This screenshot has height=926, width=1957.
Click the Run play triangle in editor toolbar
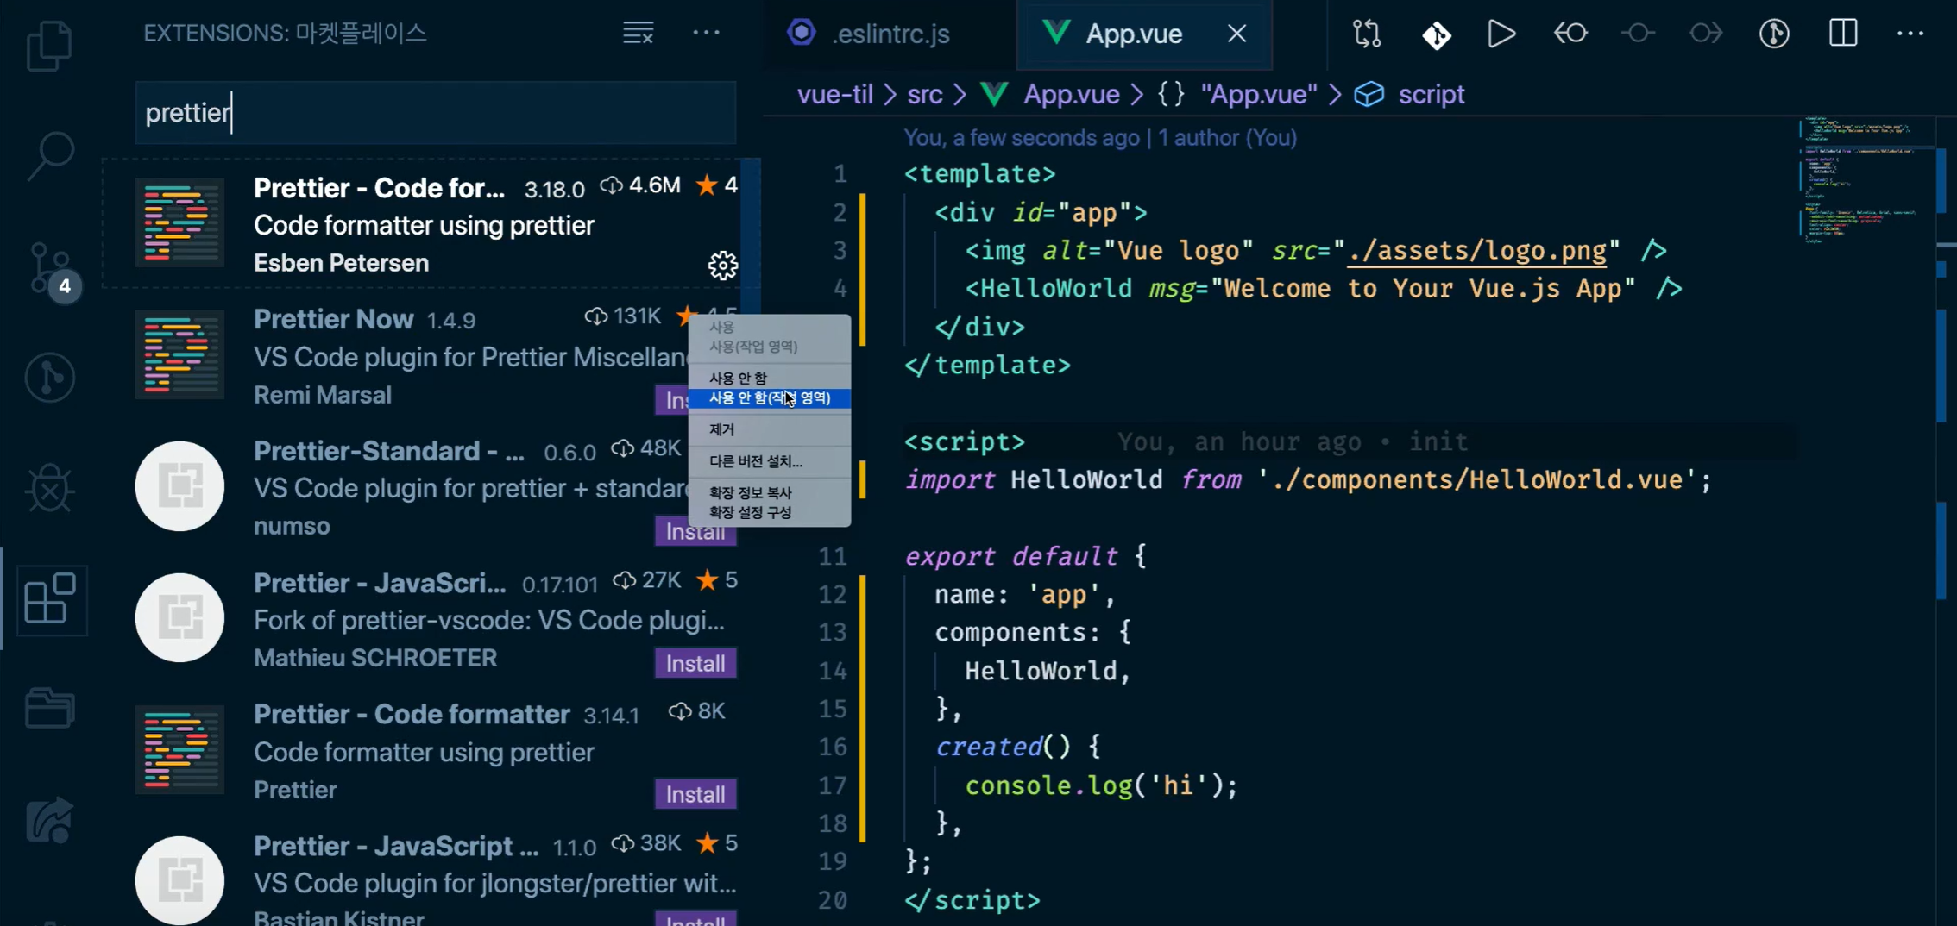[x=1501, y=34]
